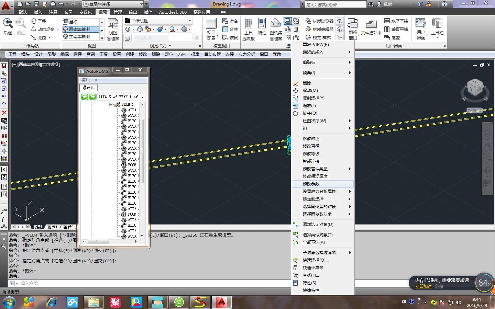
Task: Click the Autodesk Exchange X icon
Action: coord(420,4)
